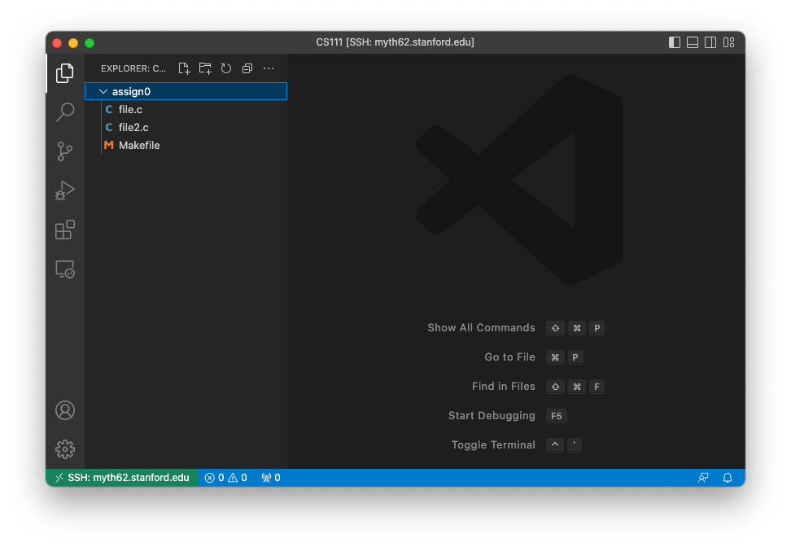The width and height of the screenshot is (791, 547).
Task: Open the Run and Debug view
Action: [x=65, y=190]
